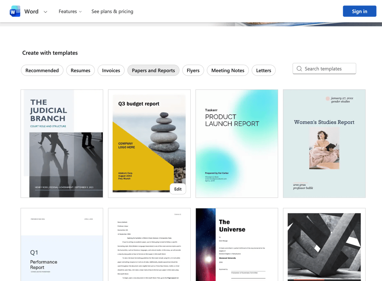382x281 pixels.
Task: Select the Letters template filter
Action: pos(263,70)
